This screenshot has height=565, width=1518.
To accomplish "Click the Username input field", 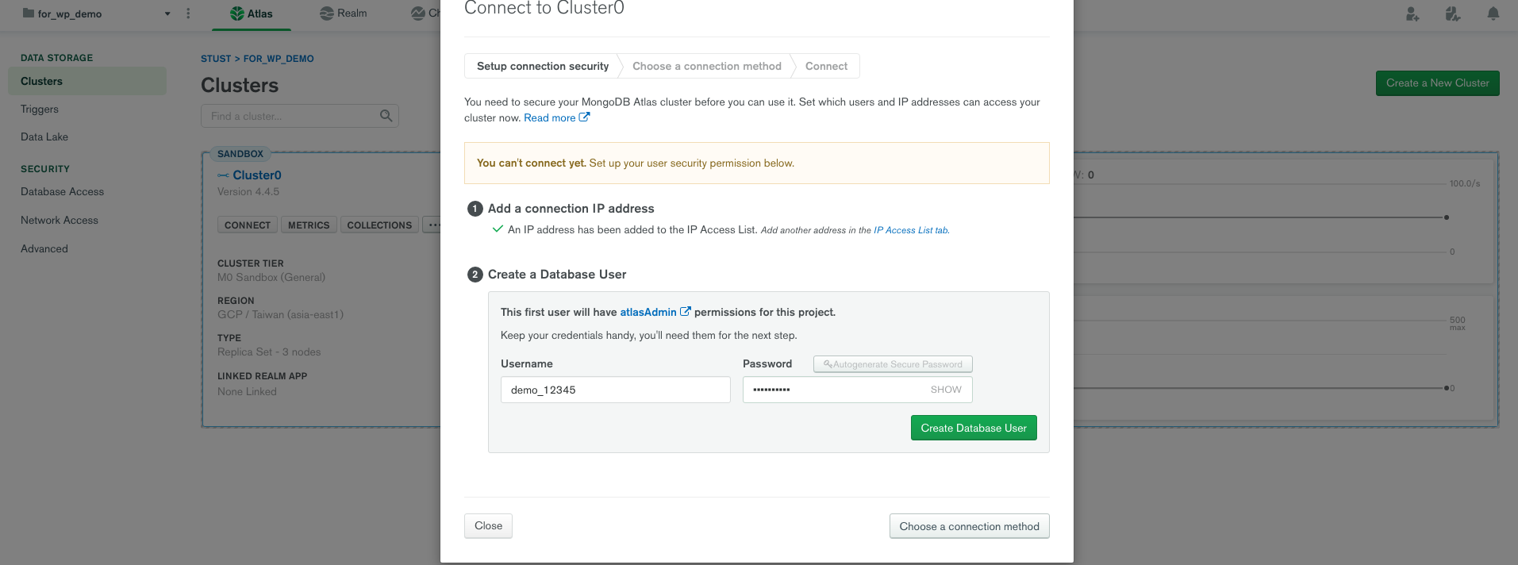I will click(615, 390).
